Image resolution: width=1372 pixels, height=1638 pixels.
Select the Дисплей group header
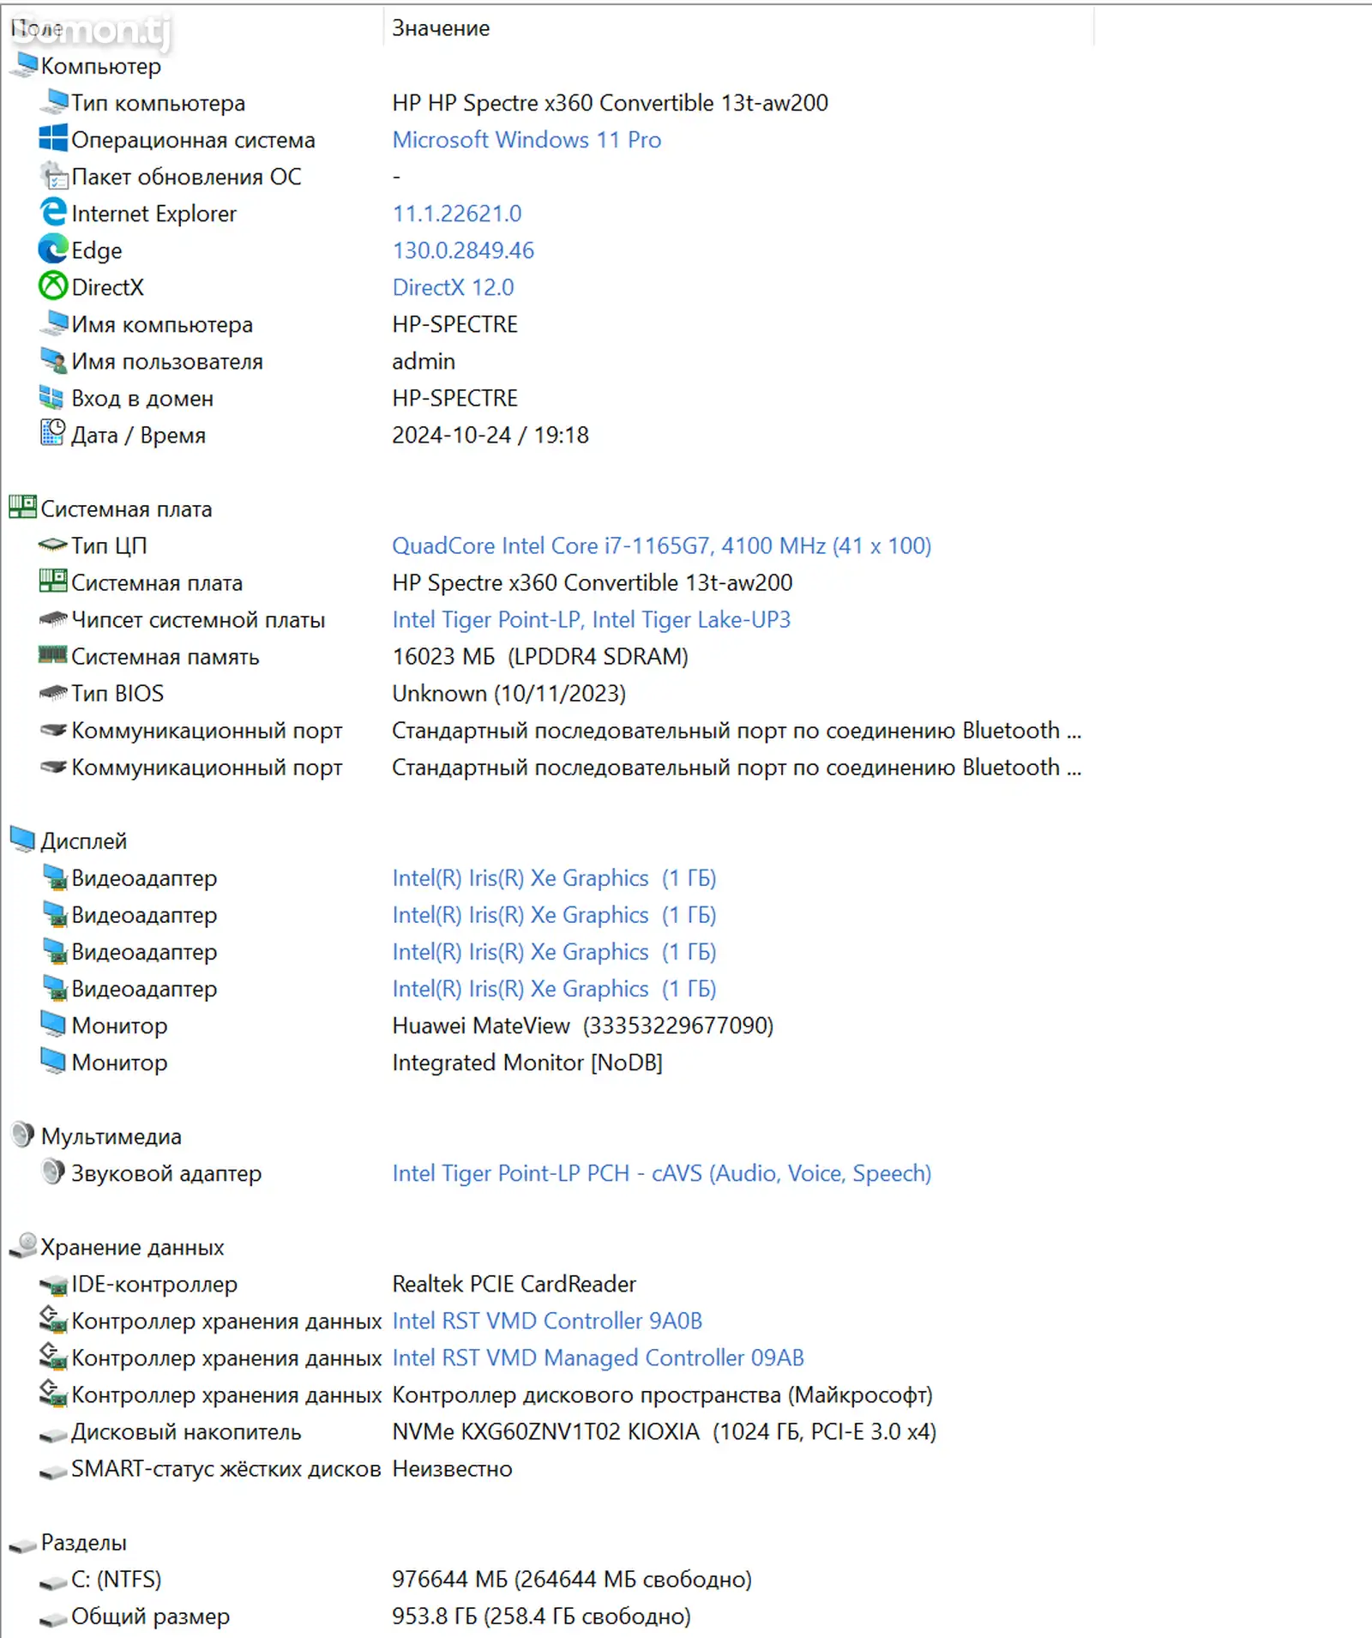83,840
